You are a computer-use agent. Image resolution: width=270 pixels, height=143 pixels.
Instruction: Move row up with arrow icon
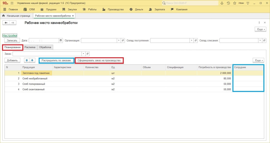pos(27,60)
